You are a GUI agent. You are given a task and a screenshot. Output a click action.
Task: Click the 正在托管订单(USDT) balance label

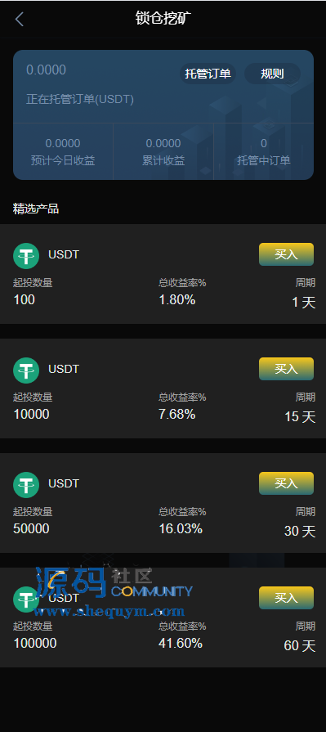click(80, 100)
